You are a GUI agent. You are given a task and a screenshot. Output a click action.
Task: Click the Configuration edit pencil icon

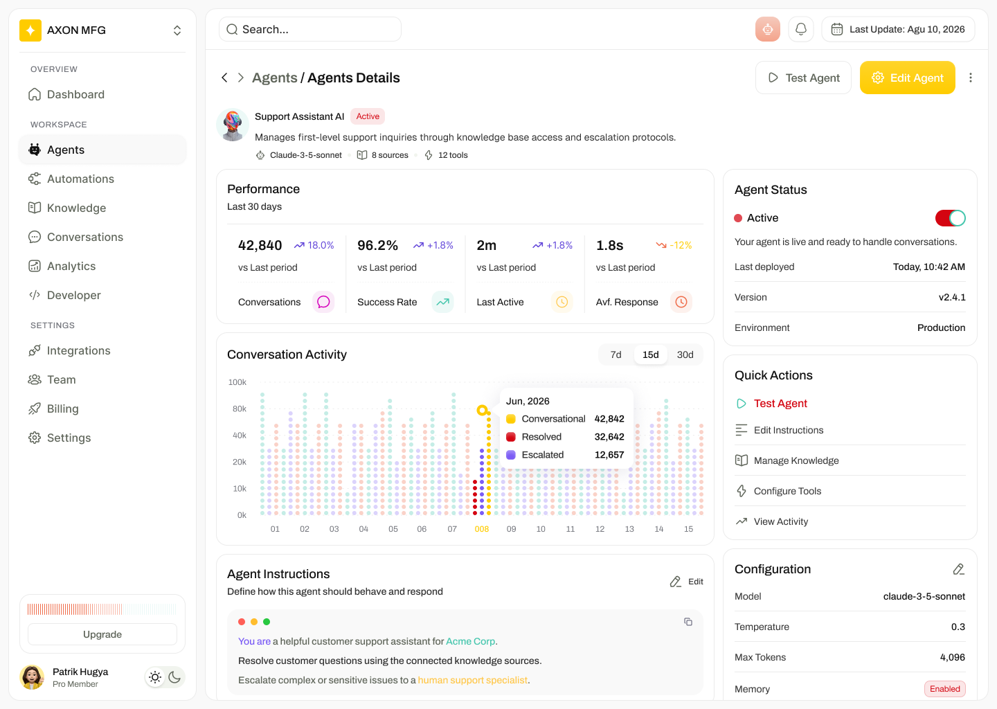[959, 569]
